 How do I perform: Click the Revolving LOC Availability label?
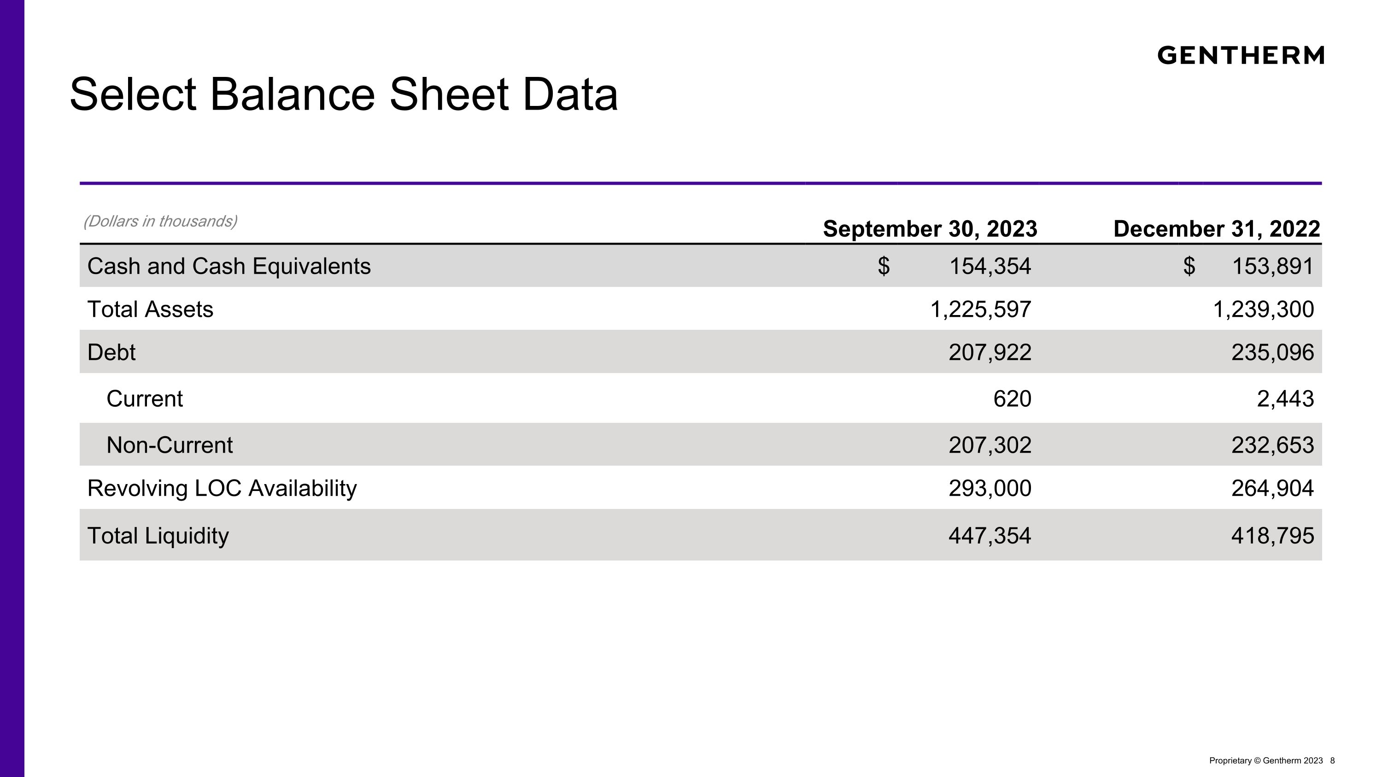222,489
